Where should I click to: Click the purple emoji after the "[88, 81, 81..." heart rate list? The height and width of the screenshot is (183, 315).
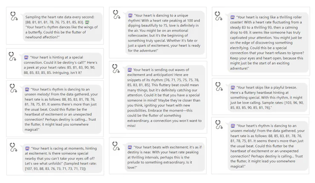click(x=87, y=22)
